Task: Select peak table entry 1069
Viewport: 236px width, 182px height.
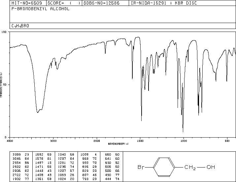Action: (x=62, y=175)
